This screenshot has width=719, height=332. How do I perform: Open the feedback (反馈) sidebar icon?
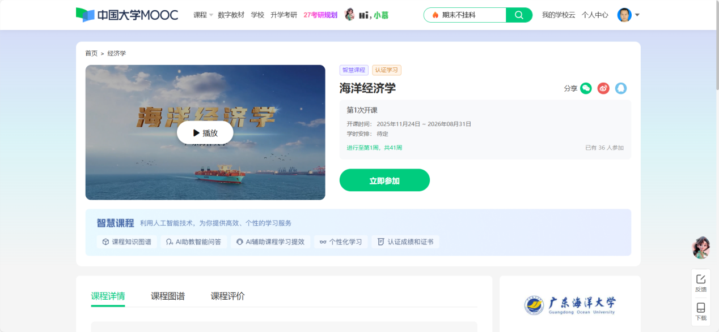701,282
